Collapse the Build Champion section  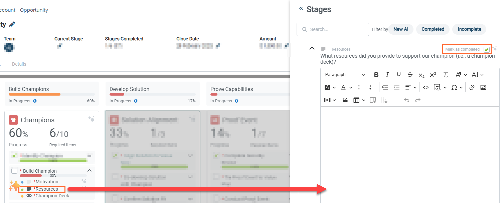coord(89,170)
